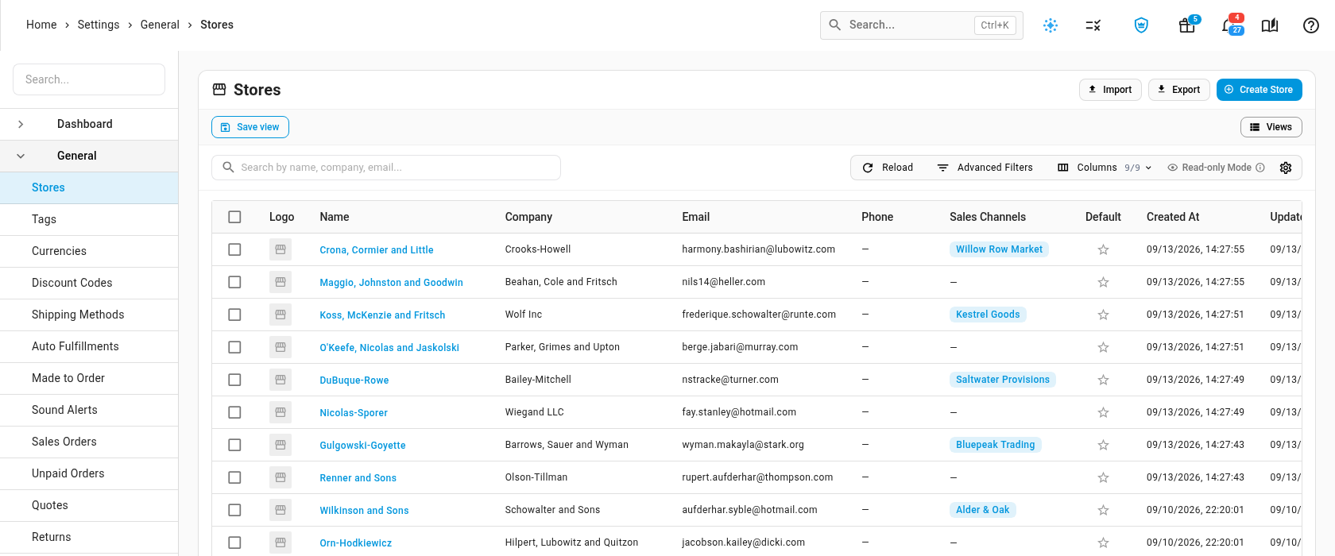
Task: Select the Orn-Hodkiewicz row checkbox
Action: pos(234,542)
